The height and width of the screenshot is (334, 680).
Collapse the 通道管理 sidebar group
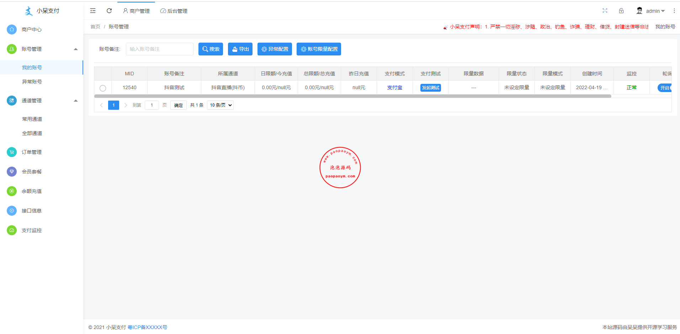75,101
